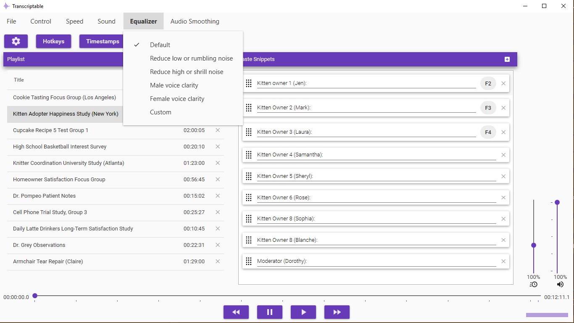Viewport: 574px width, 323px height.
Task: Click the volume slider handle
Action: (x=557, y=202)
